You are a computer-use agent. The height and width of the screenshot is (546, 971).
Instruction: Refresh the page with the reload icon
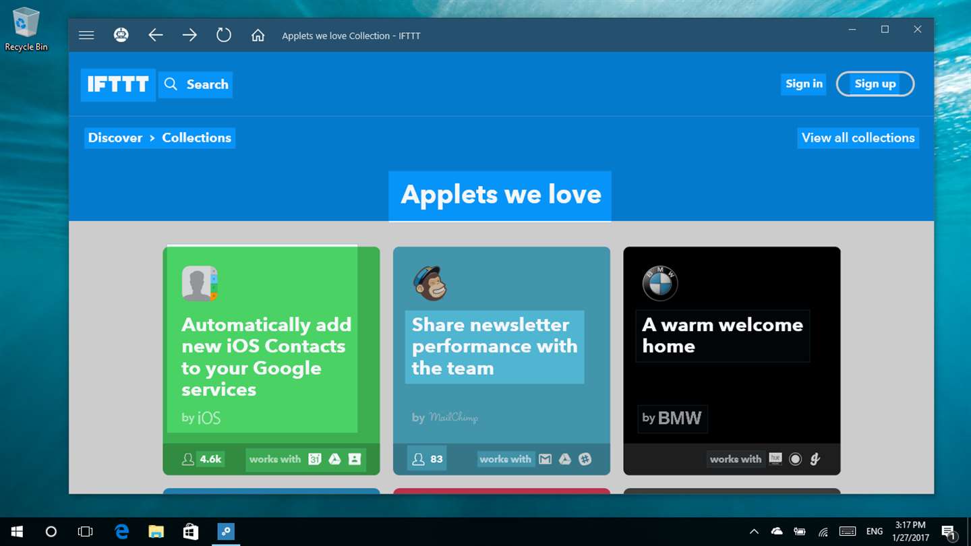(224, 35)
